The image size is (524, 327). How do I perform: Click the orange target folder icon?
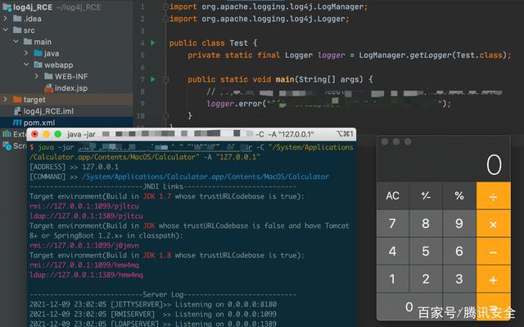click(x=17, y=99)
